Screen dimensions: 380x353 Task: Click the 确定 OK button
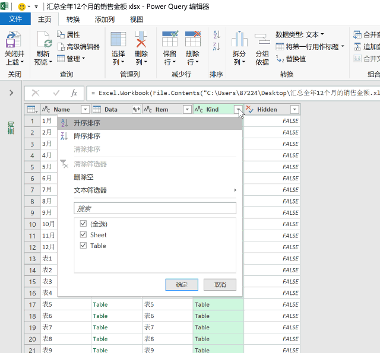[x=182, y=285]
